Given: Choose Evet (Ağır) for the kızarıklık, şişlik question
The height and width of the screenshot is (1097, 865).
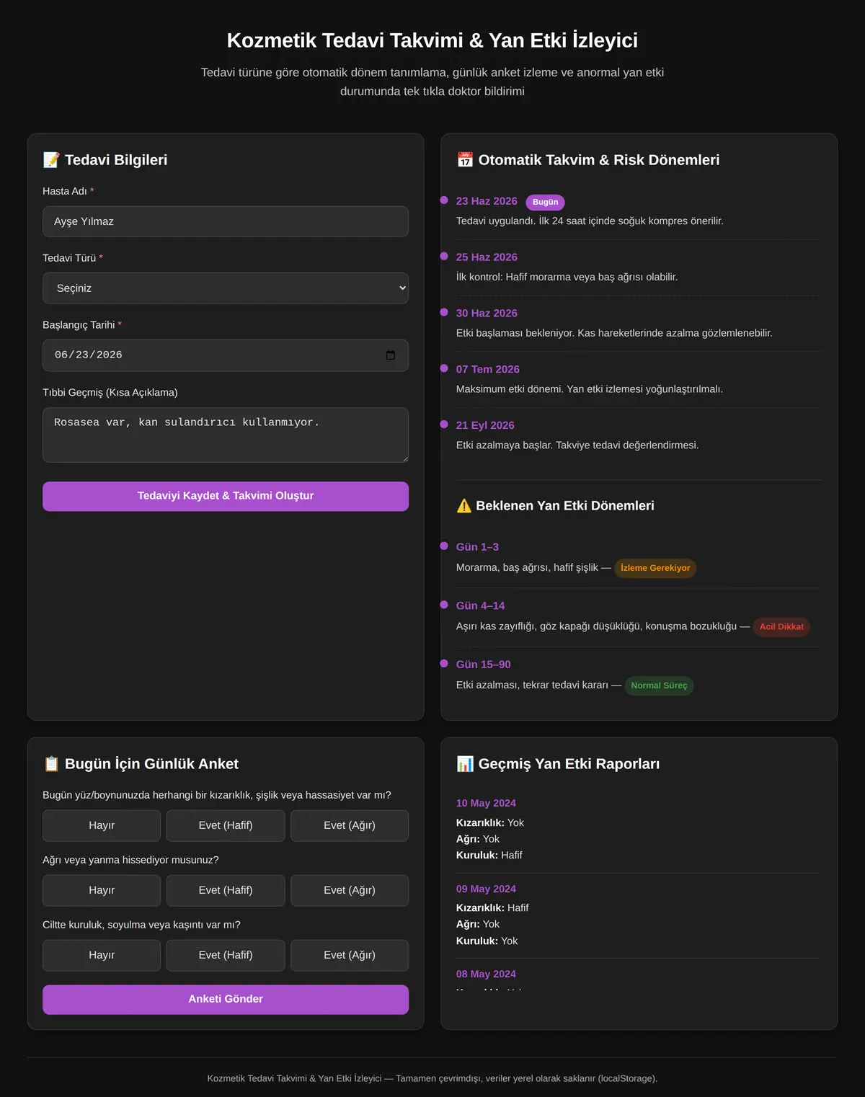Looking at the screenshot, I should click(x=350, y=826).
